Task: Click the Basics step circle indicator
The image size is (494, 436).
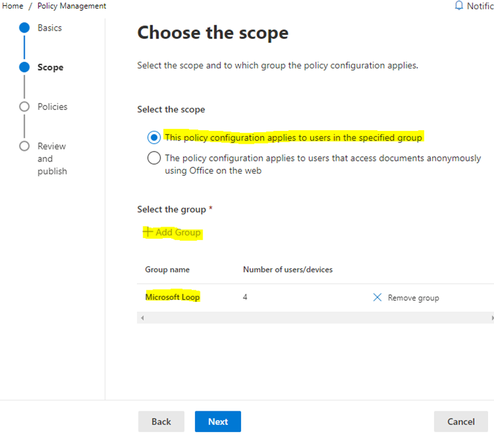Action: click(x=24, y=28)
